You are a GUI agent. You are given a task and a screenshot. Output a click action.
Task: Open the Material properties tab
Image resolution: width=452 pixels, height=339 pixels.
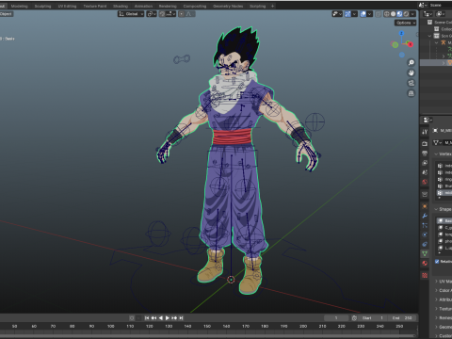coord(425,263)
